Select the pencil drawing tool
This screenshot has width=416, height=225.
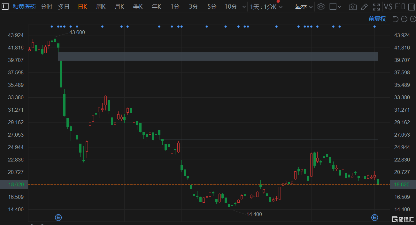click(364, 7)
